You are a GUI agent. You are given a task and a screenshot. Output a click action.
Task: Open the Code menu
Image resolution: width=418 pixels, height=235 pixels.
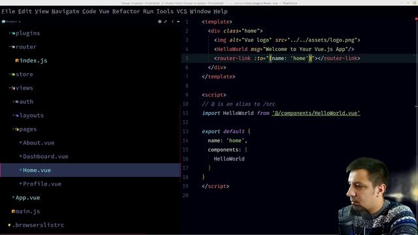click(x=89, y=12)
